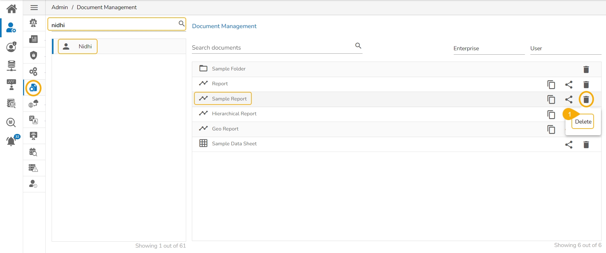The width and height of the screenshot is (606, 253).
Task: Delete the Sample Folder
Action: coord(586,69)
